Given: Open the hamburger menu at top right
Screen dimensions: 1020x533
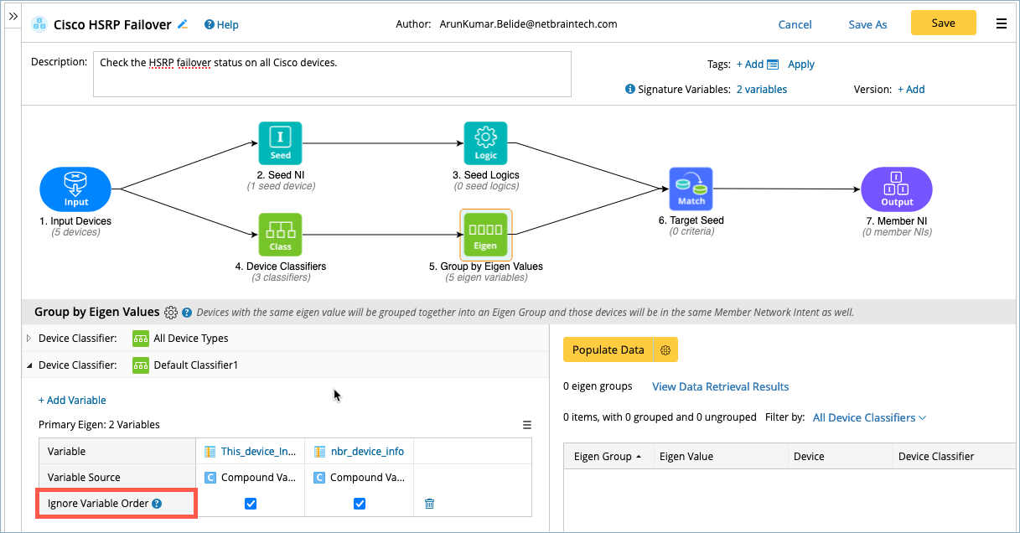Looking at the screenshot, I should point(1002,23).
